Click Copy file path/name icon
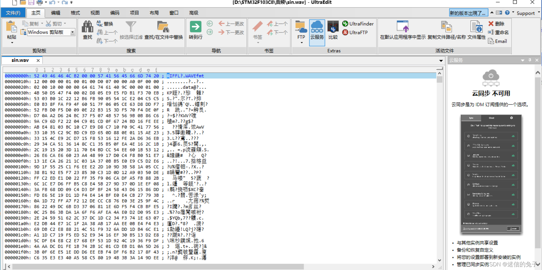The width and height of the screenshot is (542, 270). [x=446, y=27]
